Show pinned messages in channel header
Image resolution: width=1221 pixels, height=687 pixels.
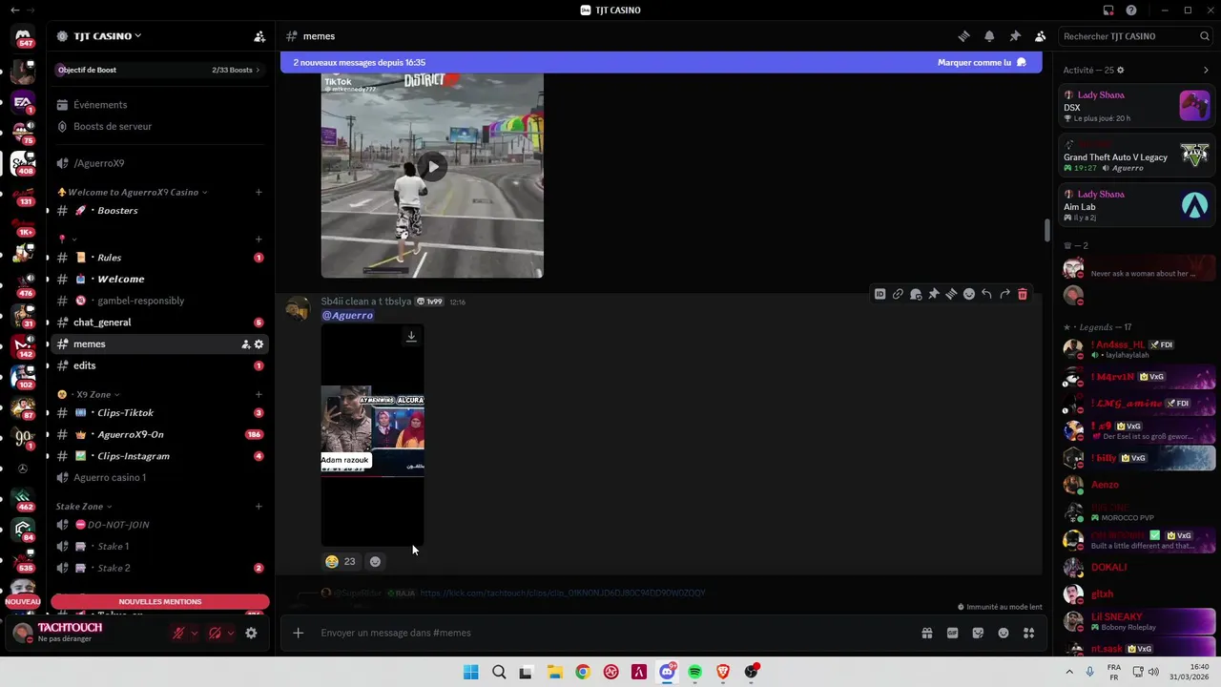pyautogui.click(x=1015, y=36)
